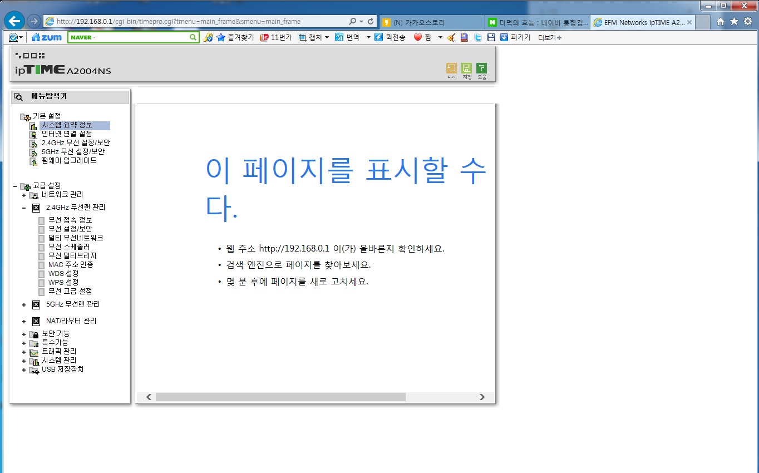The image size is (759, 473).
Task: Open 멀티 무선네트워크 menu item
Action: coord(76,238)
